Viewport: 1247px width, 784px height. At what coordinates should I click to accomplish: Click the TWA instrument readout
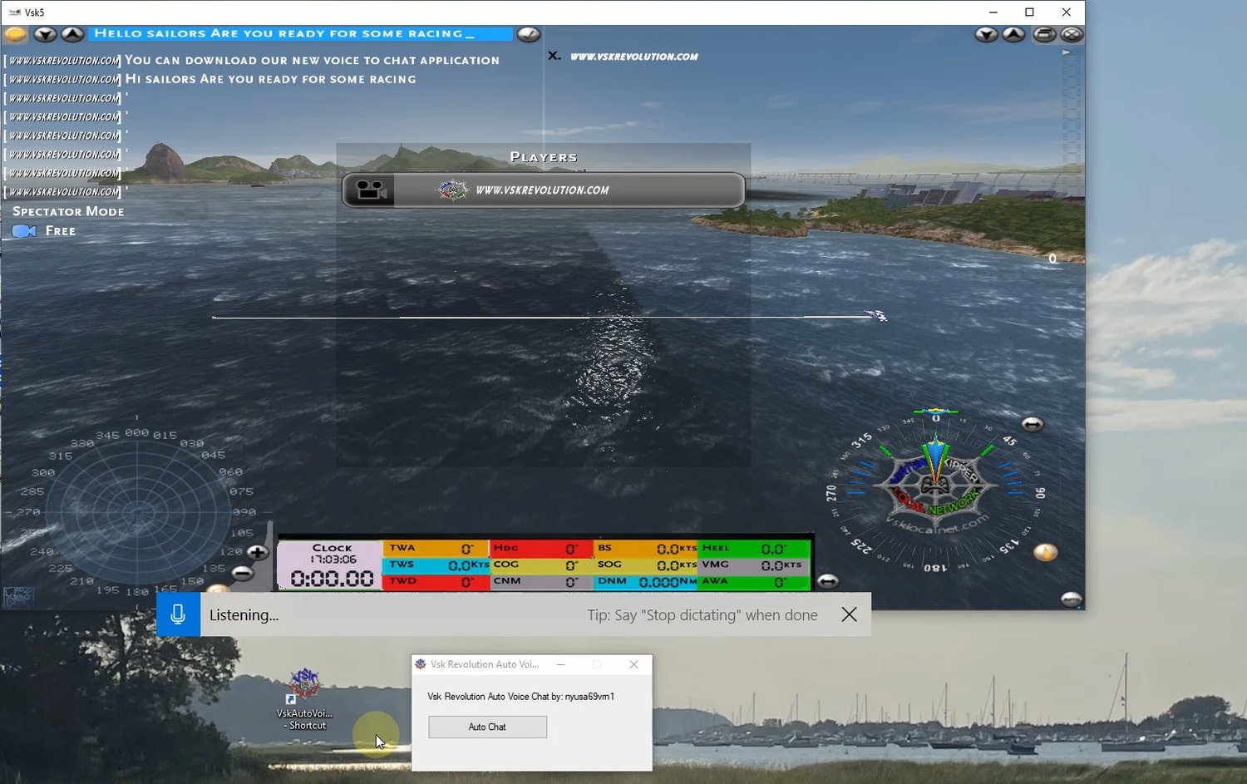point(436,549)
